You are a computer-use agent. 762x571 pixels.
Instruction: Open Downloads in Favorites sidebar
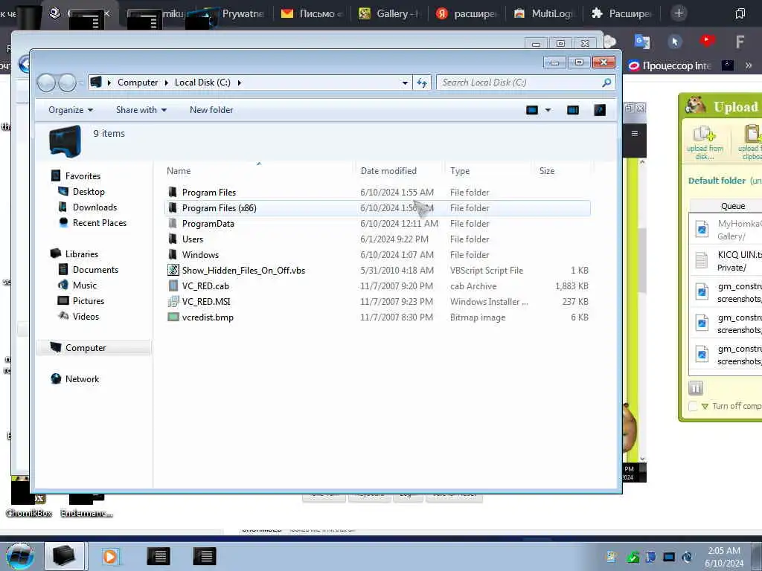(x=95, y=207)
